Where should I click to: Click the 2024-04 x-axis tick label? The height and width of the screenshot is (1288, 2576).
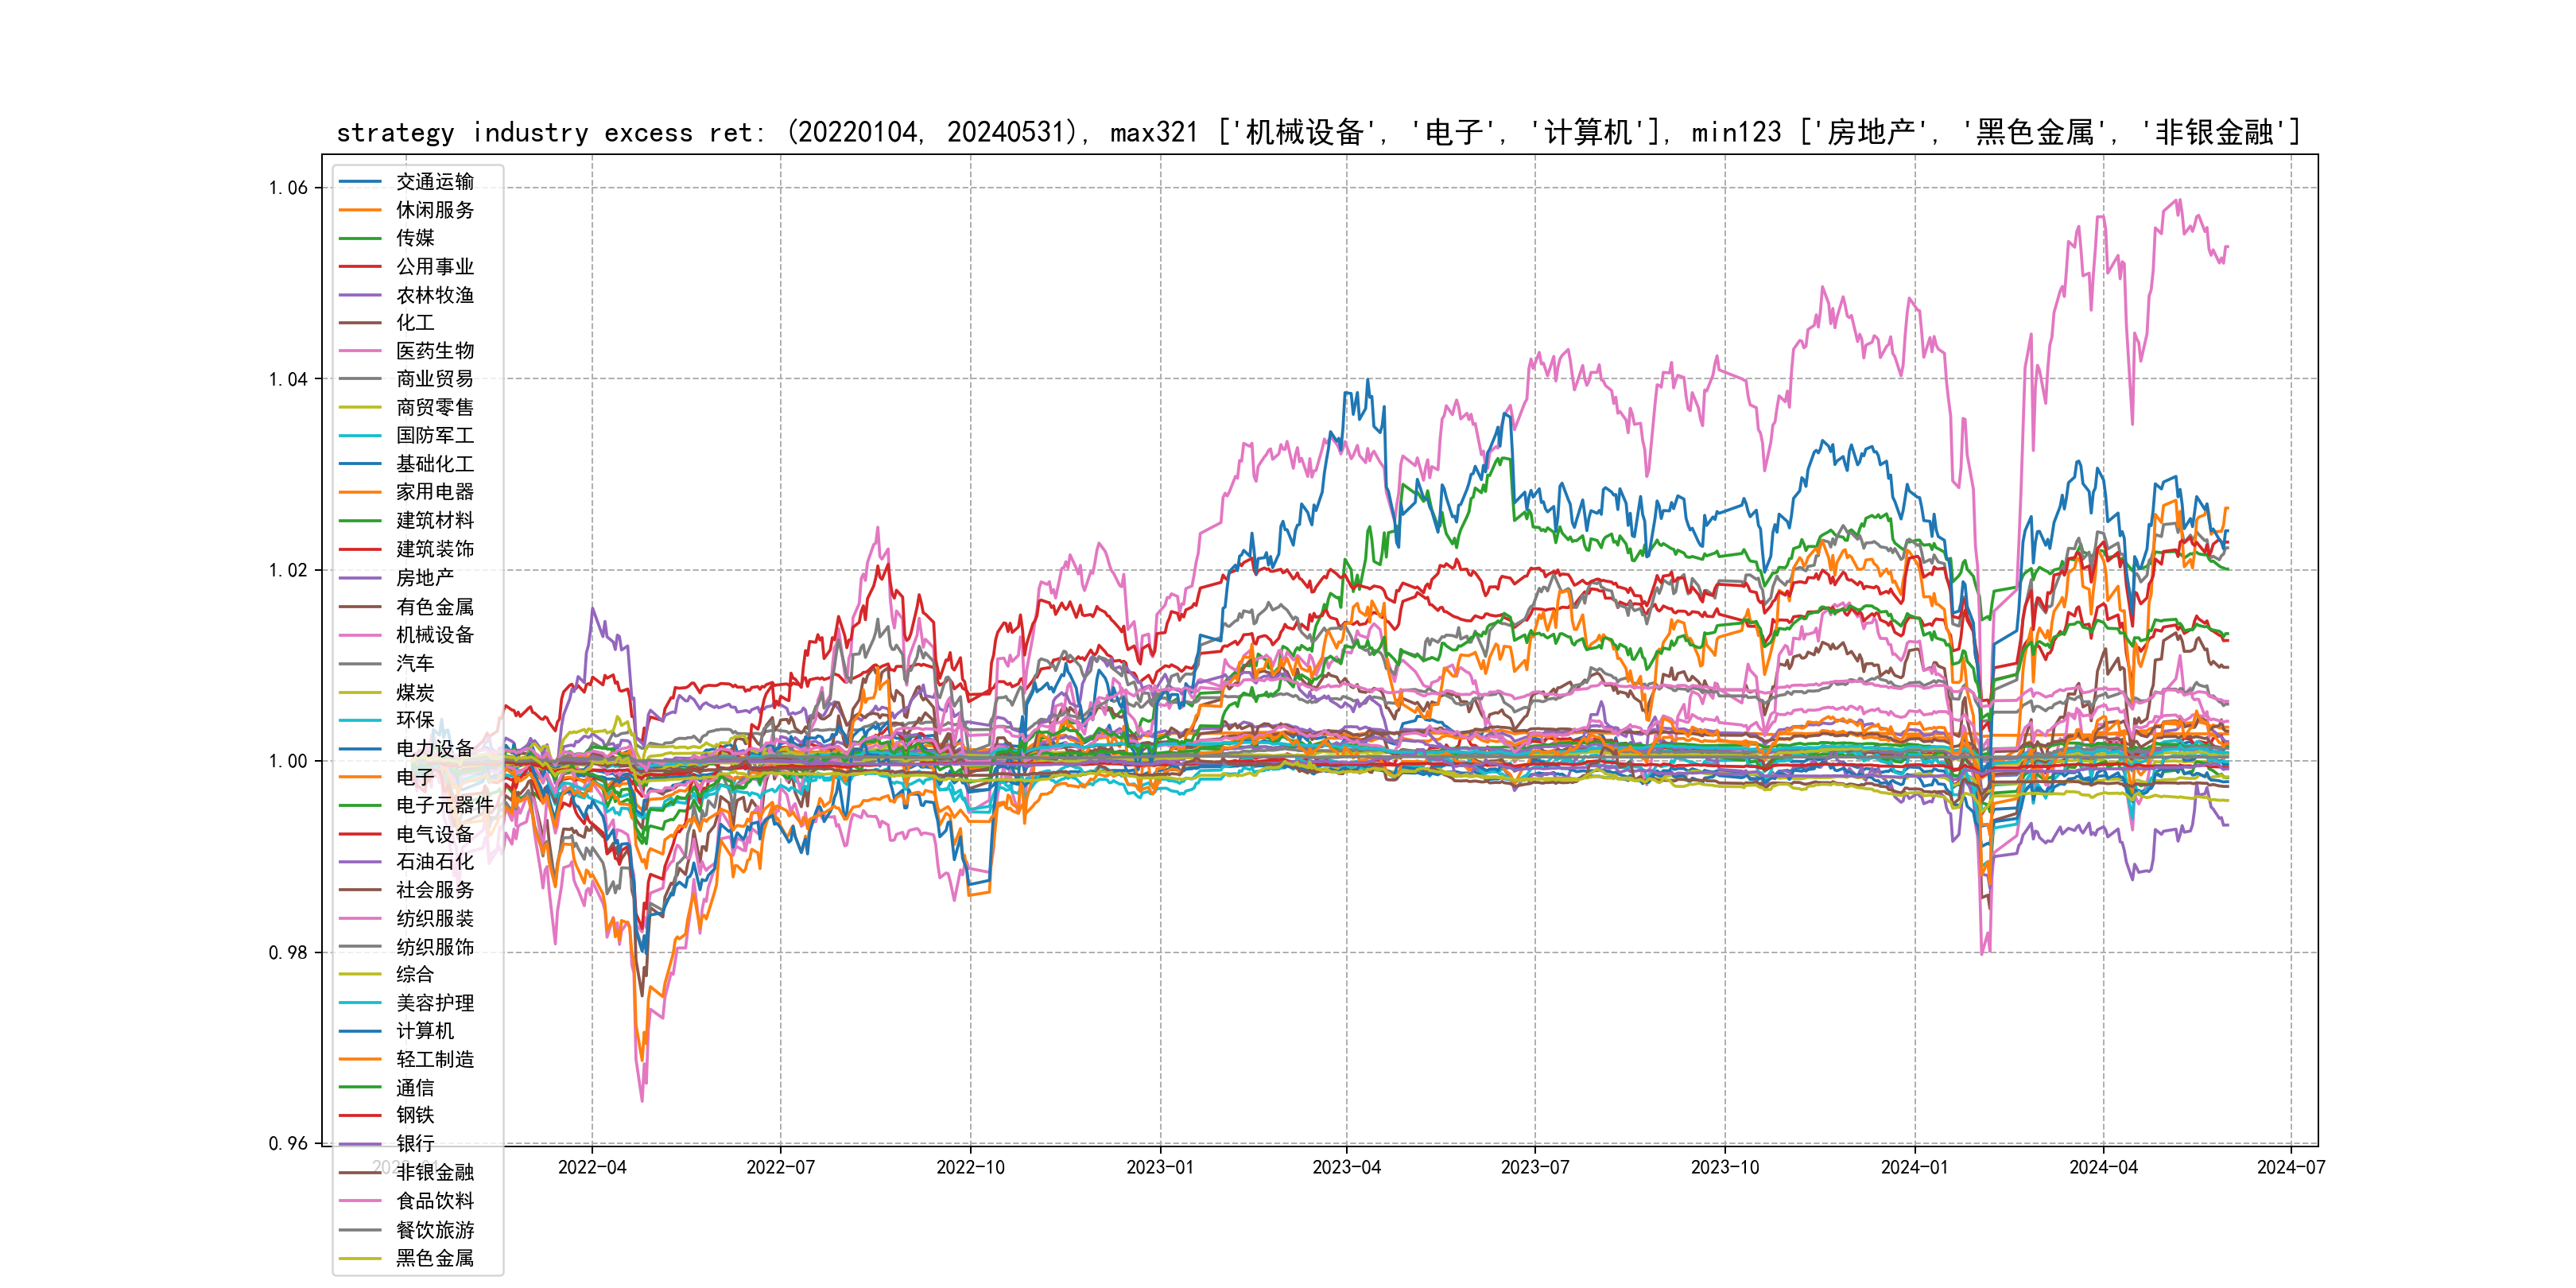point(2103,1167)
